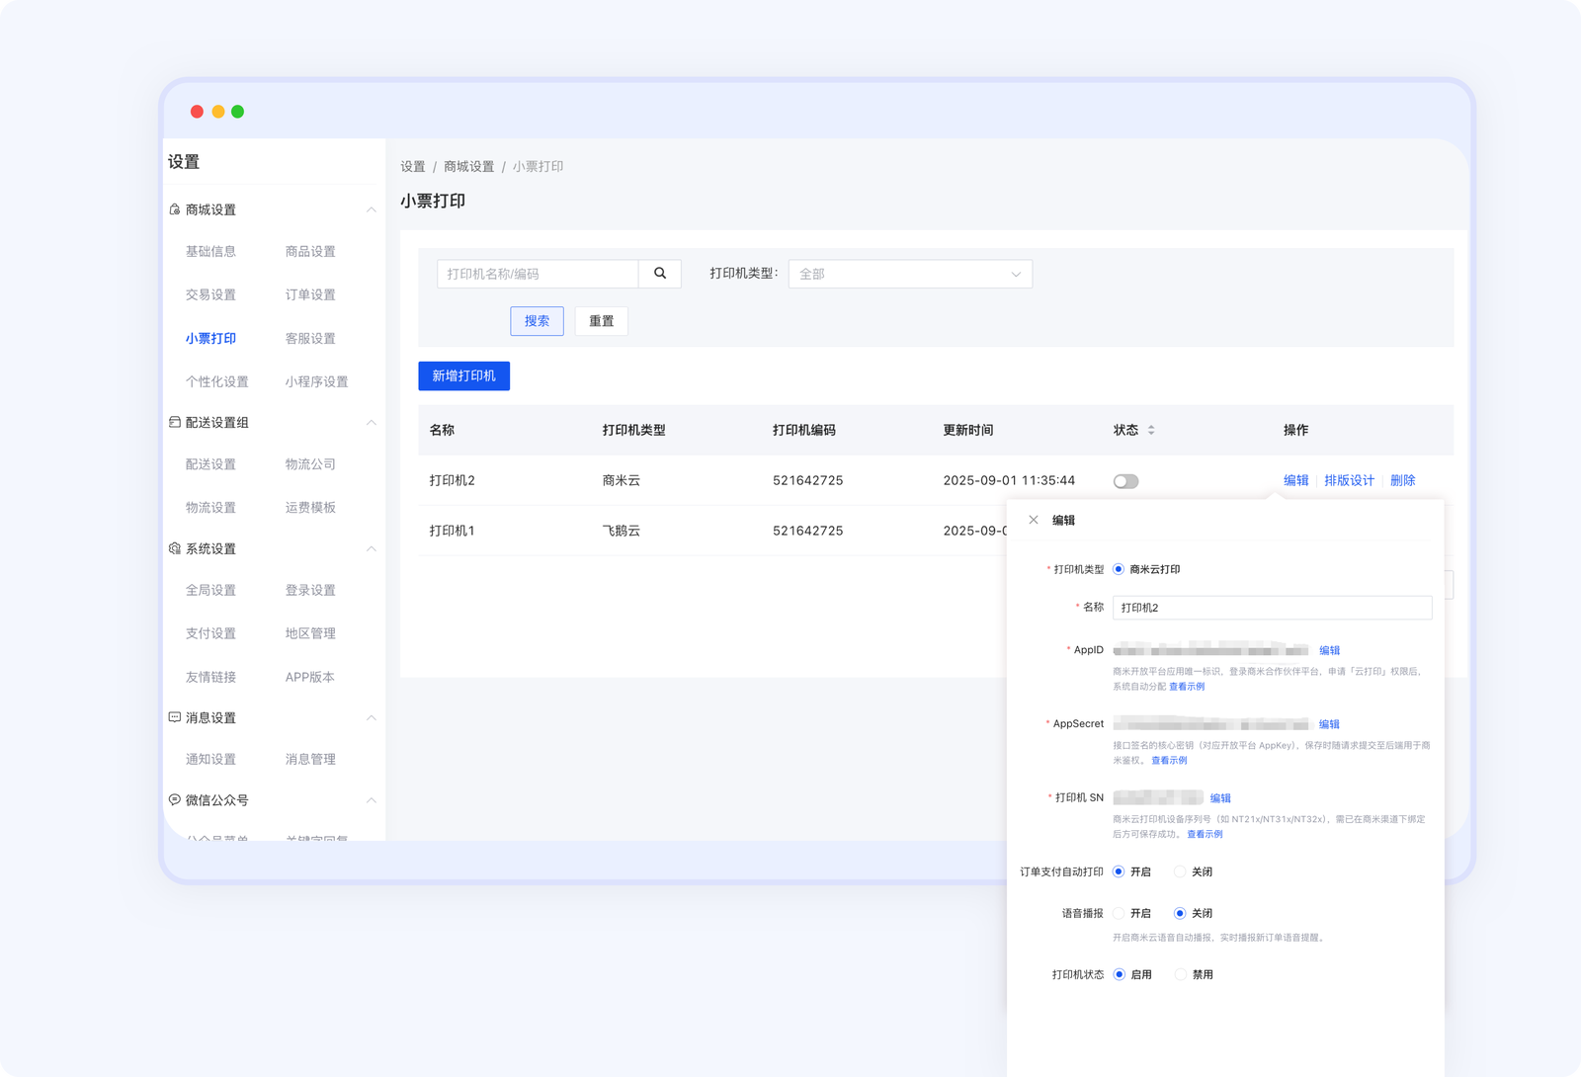The width and height of the screenshot is (1581, 1077).
Task: Open 配送设置 menu item
Action: click(x=210, y=463)
